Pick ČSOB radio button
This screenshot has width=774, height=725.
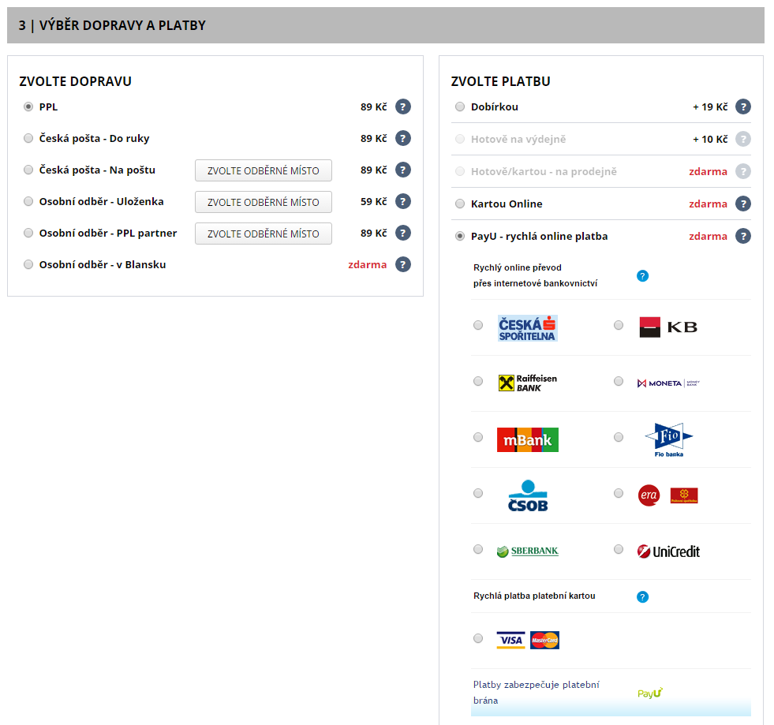pos(478,493)
